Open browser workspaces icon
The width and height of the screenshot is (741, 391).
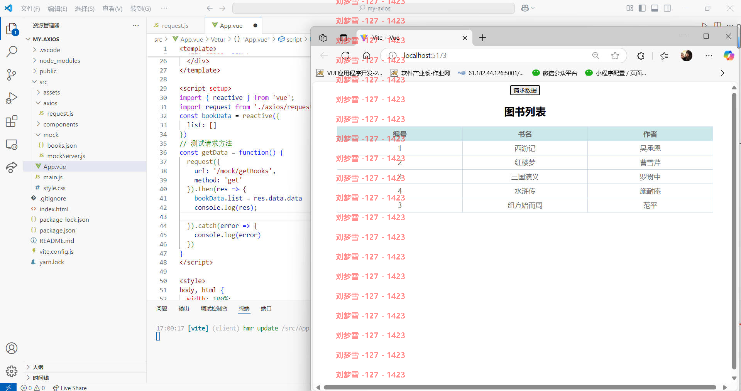(x=323, y=37)
